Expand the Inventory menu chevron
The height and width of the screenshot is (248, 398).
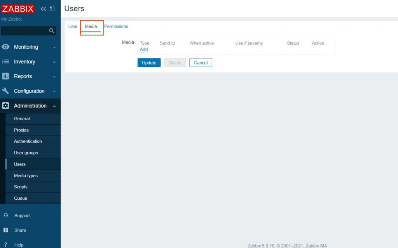coord(54,62)
